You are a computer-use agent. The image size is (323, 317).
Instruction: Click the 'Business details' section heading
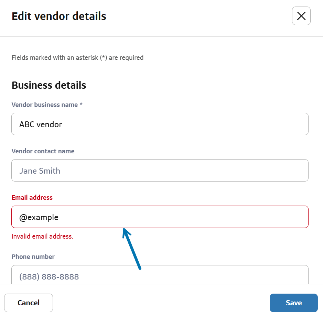(49, 85)
